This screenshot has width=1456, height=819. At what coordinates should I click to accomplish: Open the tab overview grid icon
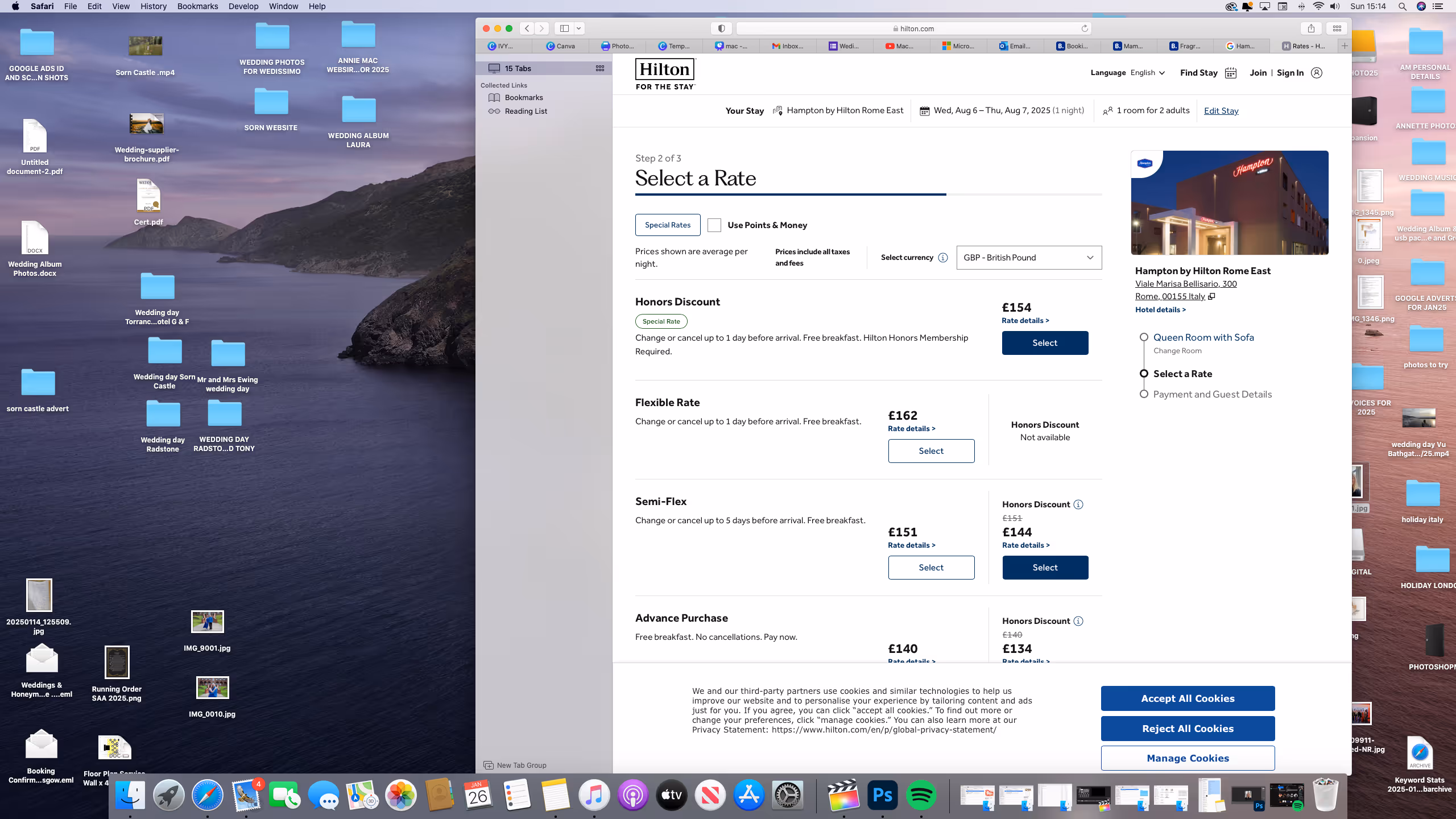point(1337,28)
